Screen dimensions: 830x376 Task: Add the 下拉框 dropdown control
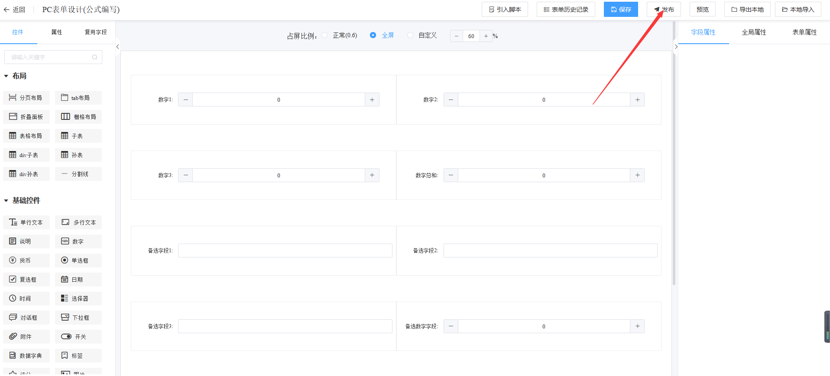pos(78,318)
